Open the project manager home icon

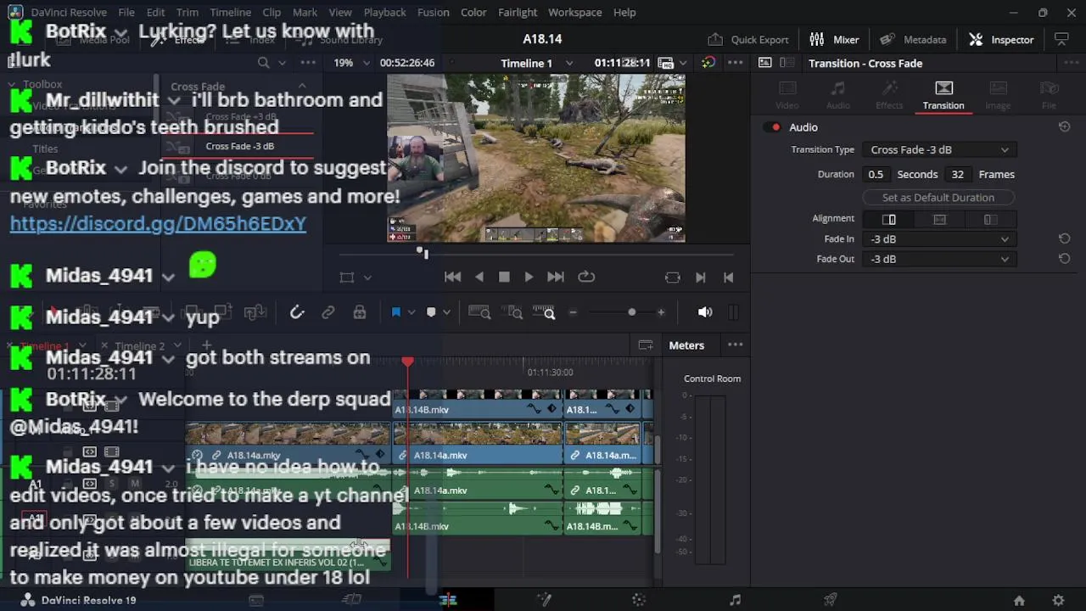tap(1019, 600)
